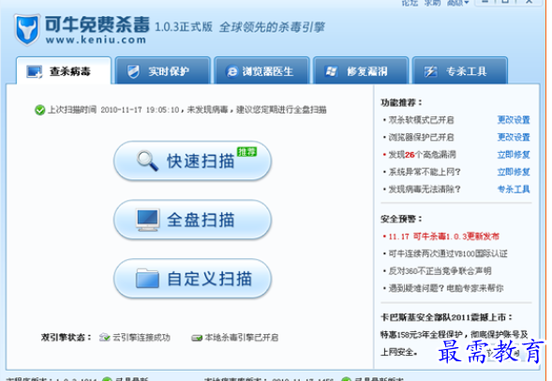
Task: Click the last scan time 2010-11-17 19:05:10 text
Action: pos(141,110)
